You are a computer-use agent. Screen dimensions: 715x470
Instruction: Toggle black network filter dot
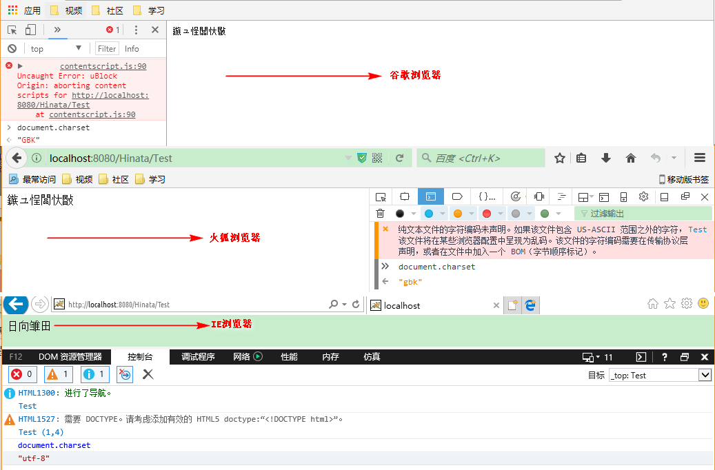tap(400, 214)
